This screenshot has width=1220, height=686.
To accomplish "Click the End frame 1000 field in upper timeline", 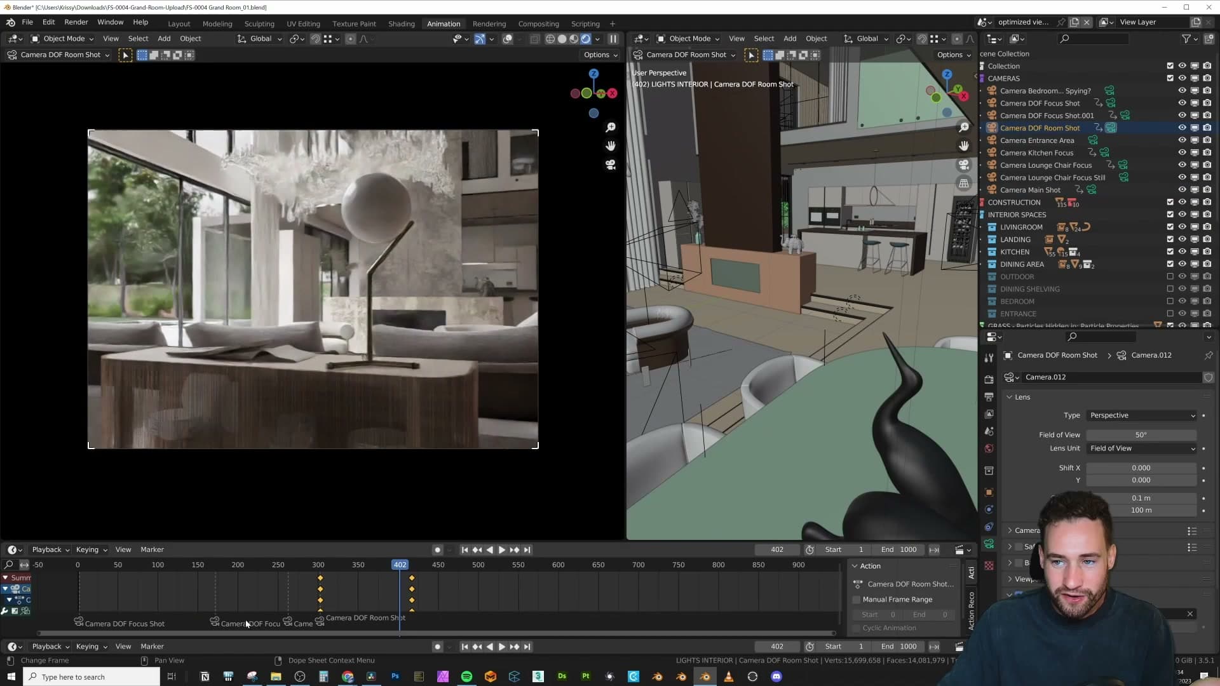I will click(x=900, y=550).
